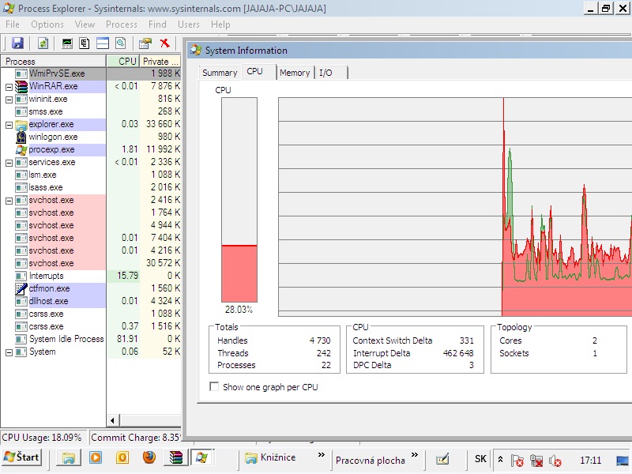Open the File menu
Screen dimensions: 632x474
tap(13, 24)
